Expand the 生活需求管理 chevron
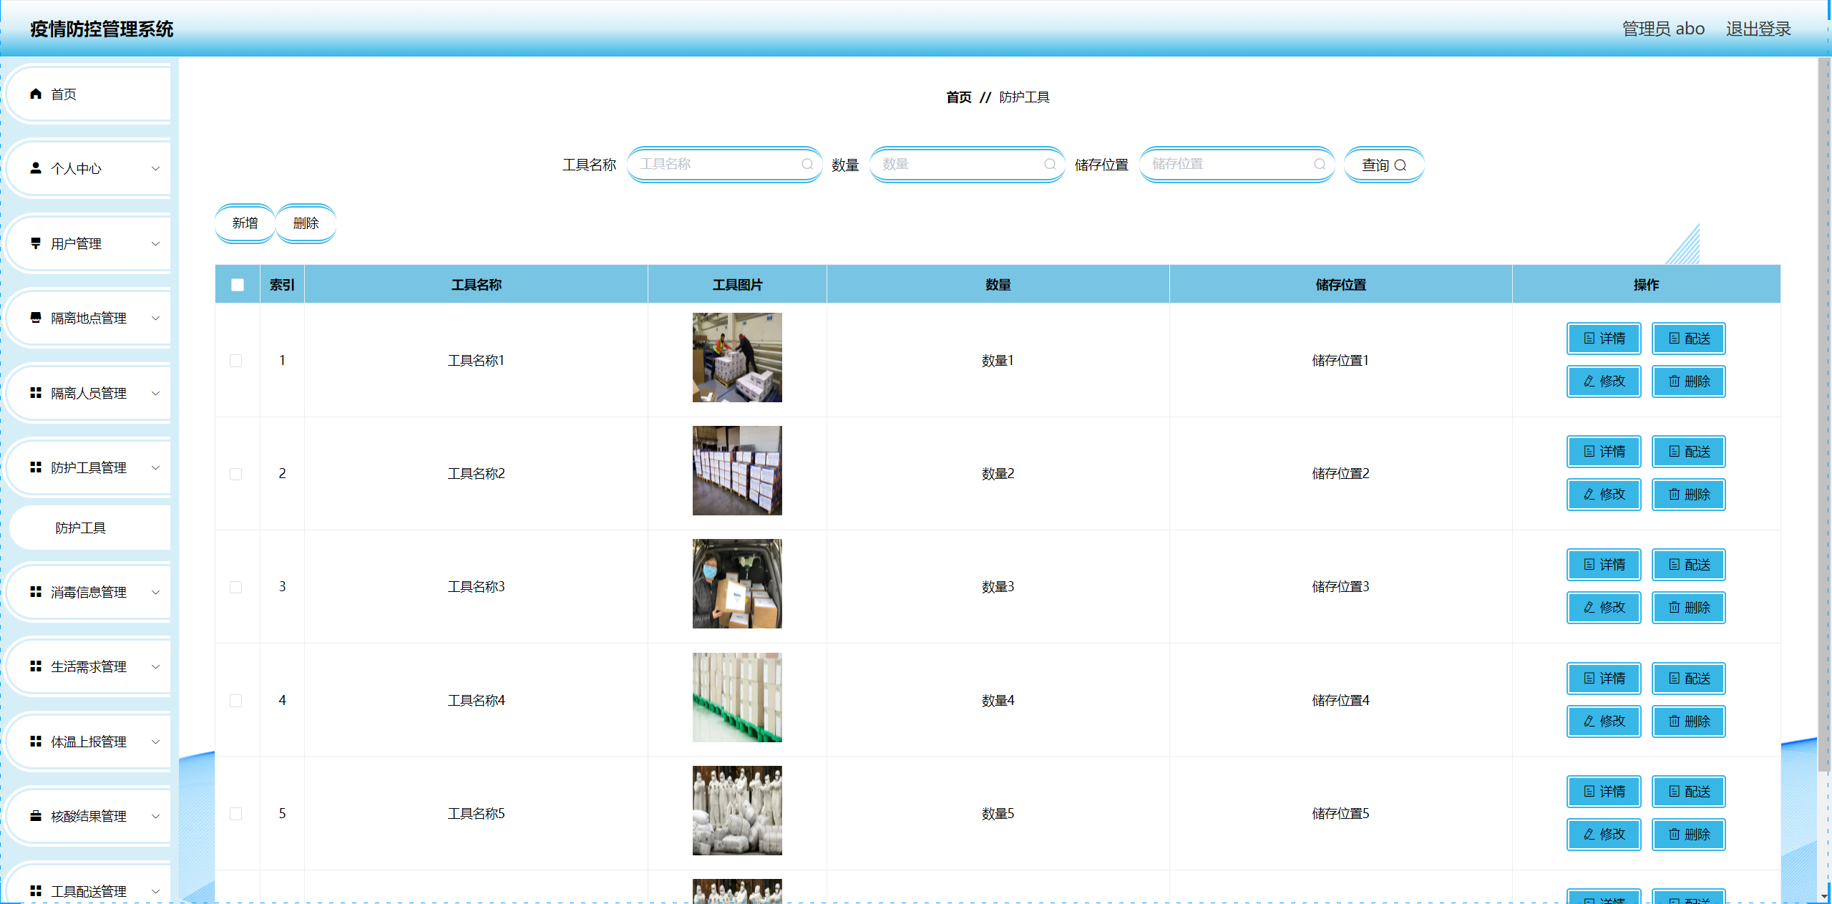The height and width of the screenshot is (904, 1832). pos(155,667)
